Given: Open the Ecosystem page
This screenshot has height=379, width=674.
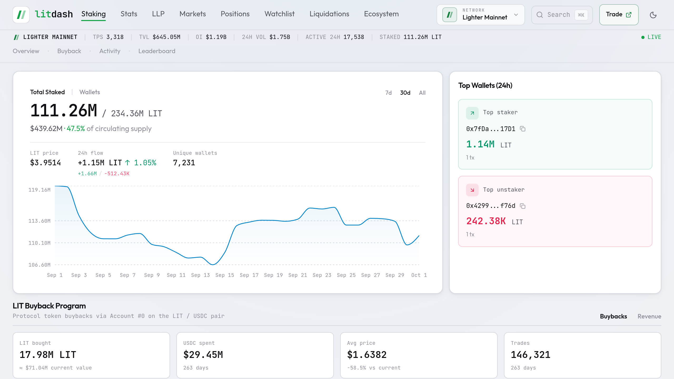Looking at the screenshot, I should [381, 14].
